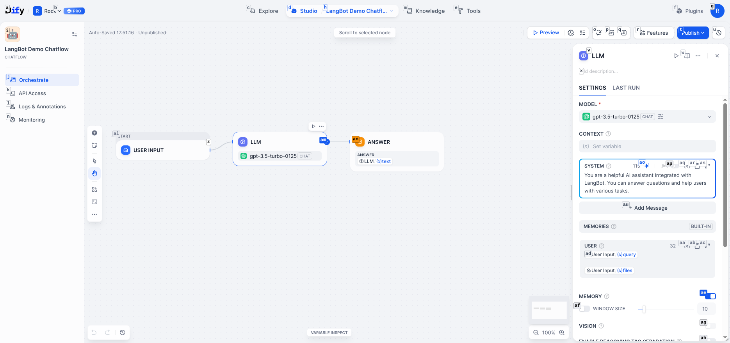The height and width of the screenshot is (343, 730).
Task: Select the pointer mode tool
Action: pos(94,161)
